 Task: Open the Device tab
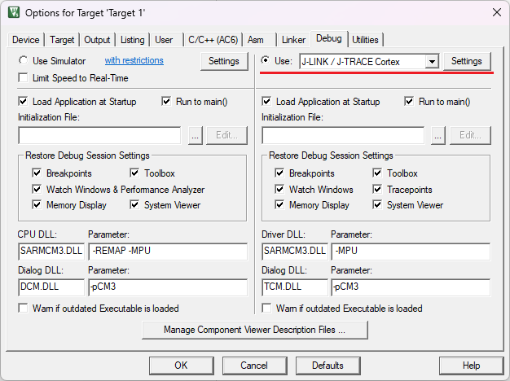[26, 40]
